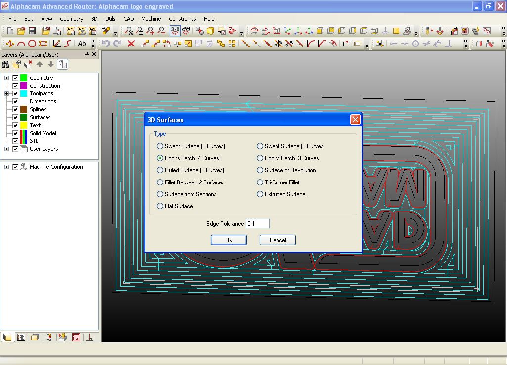507x365 pixels.
Task: Expand the Toolpaths layer tree
Action: (x=6, y=93)
